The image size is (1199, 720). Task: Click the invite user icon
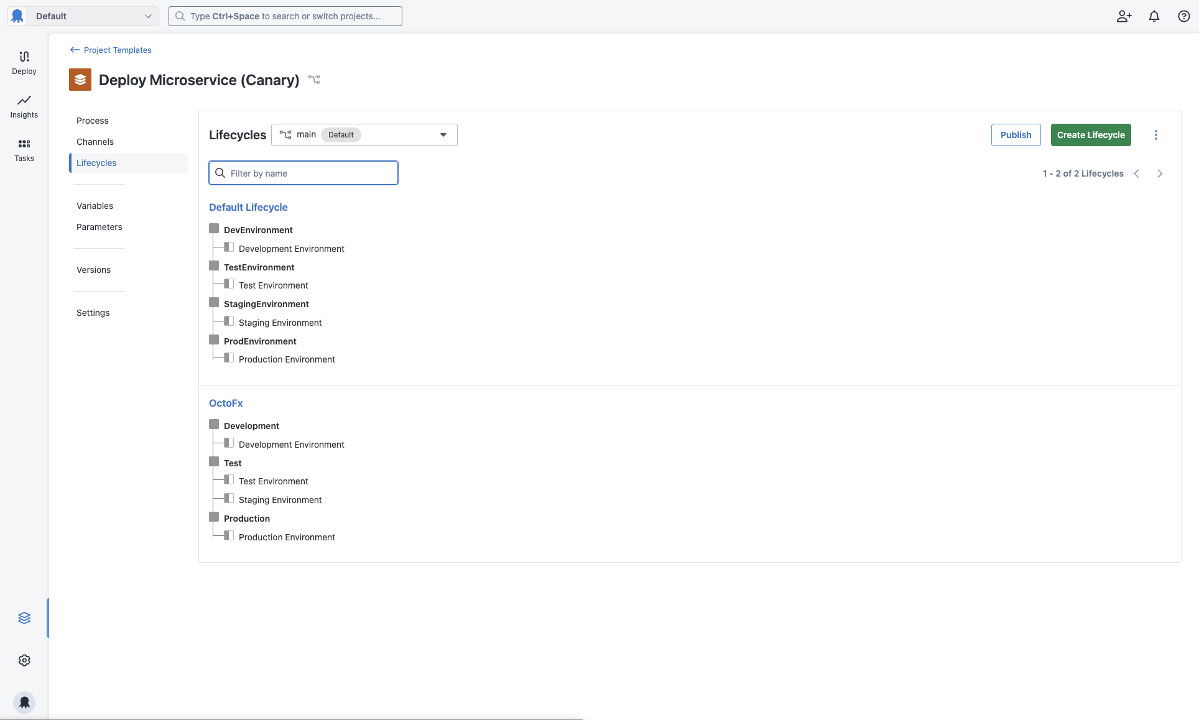(x=1124, y=16)
